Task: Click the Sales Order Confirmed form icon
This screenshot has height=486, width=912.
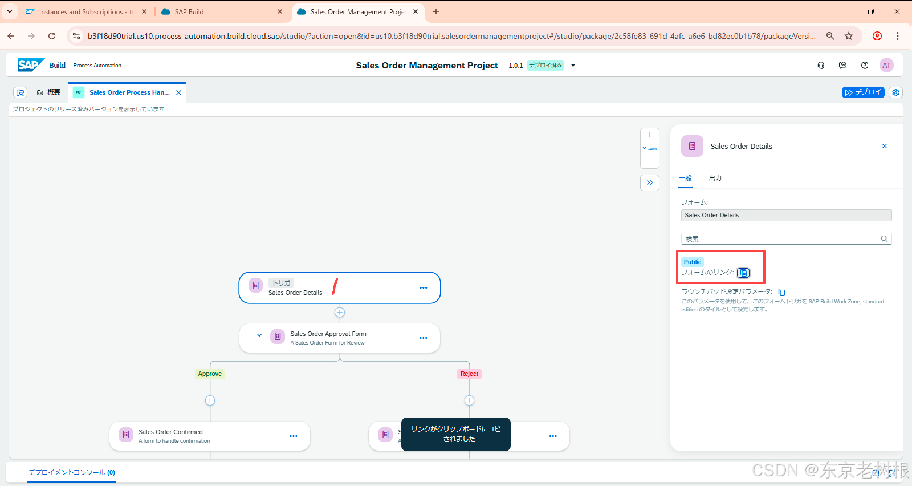Action: pyautogui.click(x=126, y=435)
